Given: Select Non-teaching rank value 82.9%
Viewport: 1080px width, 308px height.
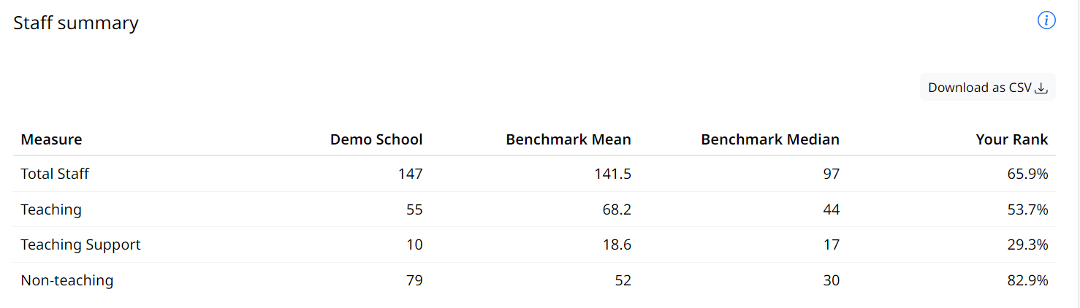Looking at the screenshot, I should click(1027, 280).
